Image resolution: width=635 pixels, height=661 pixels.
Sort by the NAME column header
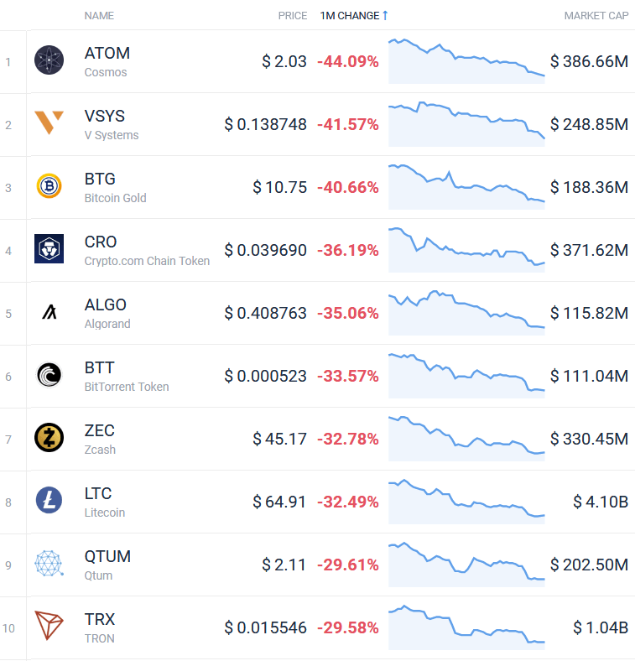[99, 16]
